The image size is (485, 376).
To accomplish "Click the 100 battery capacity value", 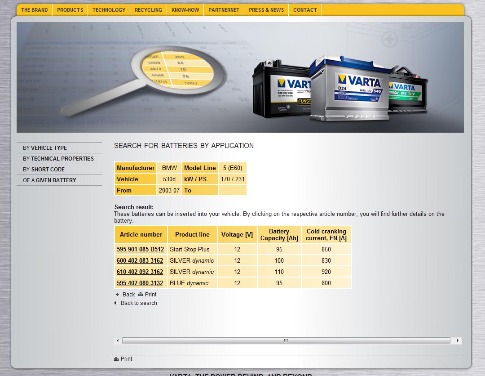I will click(x=279, y=260).
